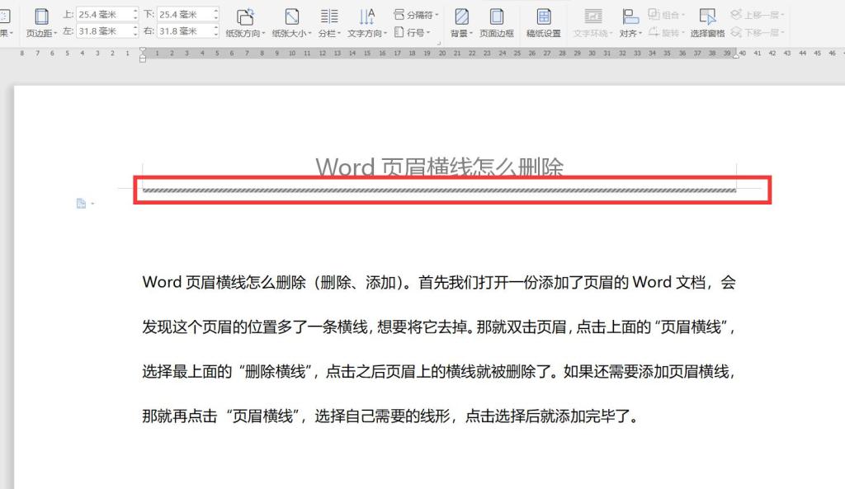
Task: Increase the bottom margin 下 stepper value
Action: click(x=216, y=11)
